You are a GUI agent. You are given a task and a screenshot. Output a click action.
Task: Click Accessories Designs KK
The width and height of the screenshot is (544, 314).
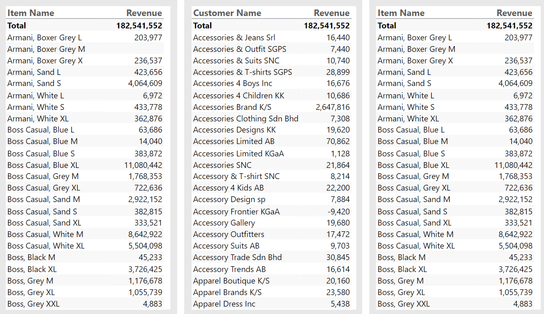click(234, 130)
